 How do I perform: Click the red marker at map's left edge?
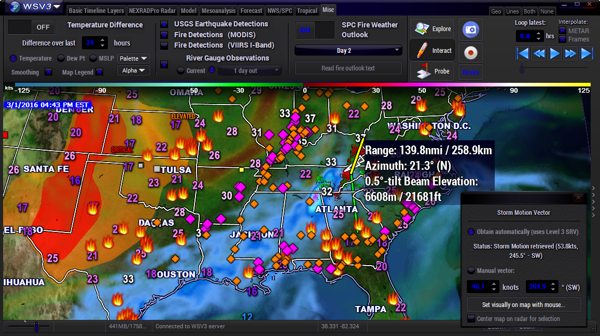click(5, 135)
